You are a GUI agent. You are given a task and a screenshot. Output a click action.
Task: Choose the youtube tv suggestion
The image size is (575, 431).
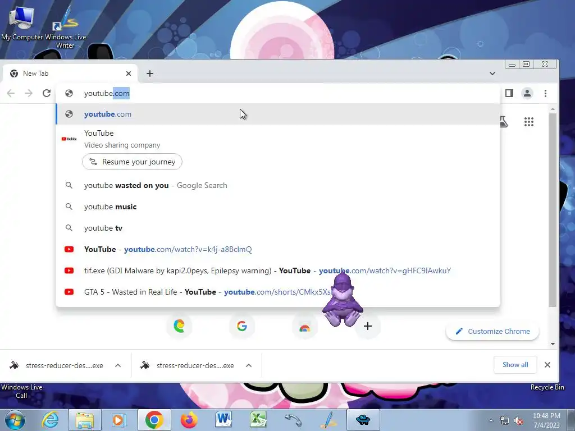click(277, 228)
